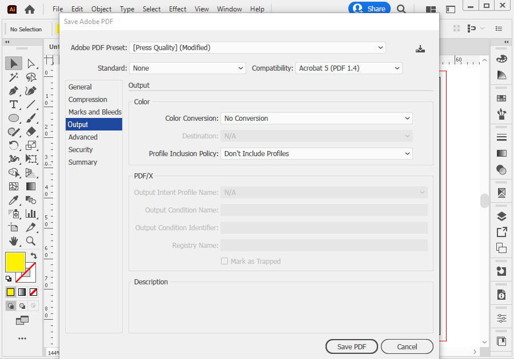Screen dimensions: 514x359
Task: Pick the Scale tool
Action: (31, 145)
